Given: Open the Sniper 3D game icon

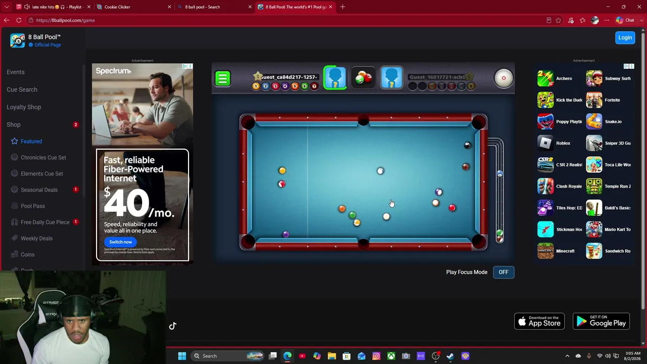Looking at the screenshot, I should tap(594, 143).
